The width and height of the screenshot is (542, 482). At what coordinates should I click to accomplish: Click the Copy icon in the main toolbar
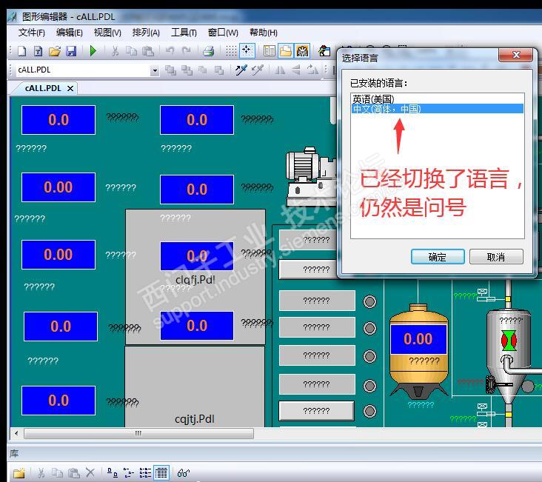[131, 51]
